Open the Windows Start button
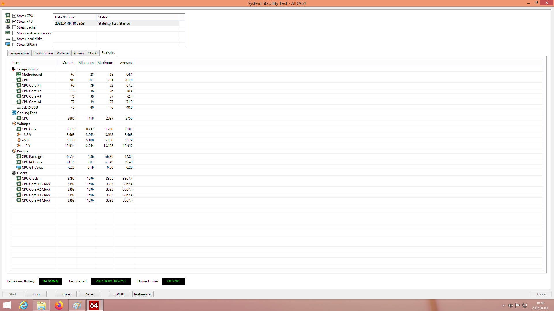554x311 pixels. 7,305
